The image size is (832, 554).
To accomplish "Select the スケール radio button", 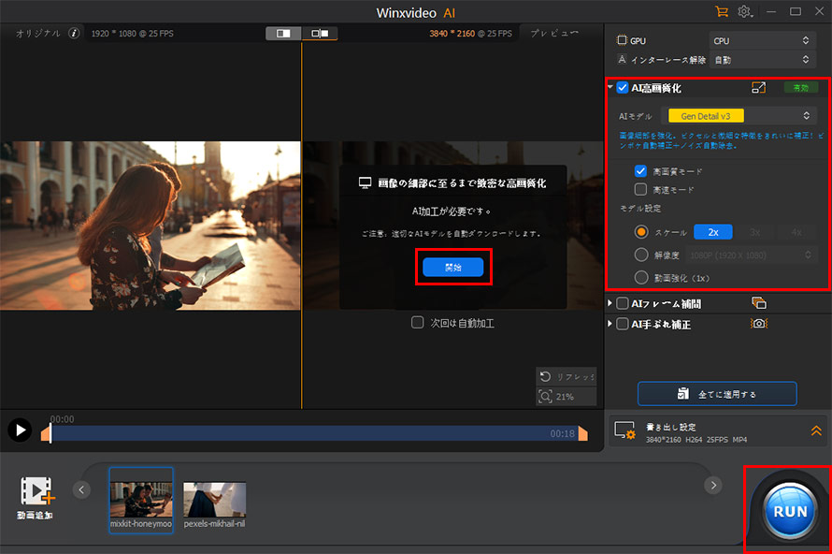I will [641, 232].
